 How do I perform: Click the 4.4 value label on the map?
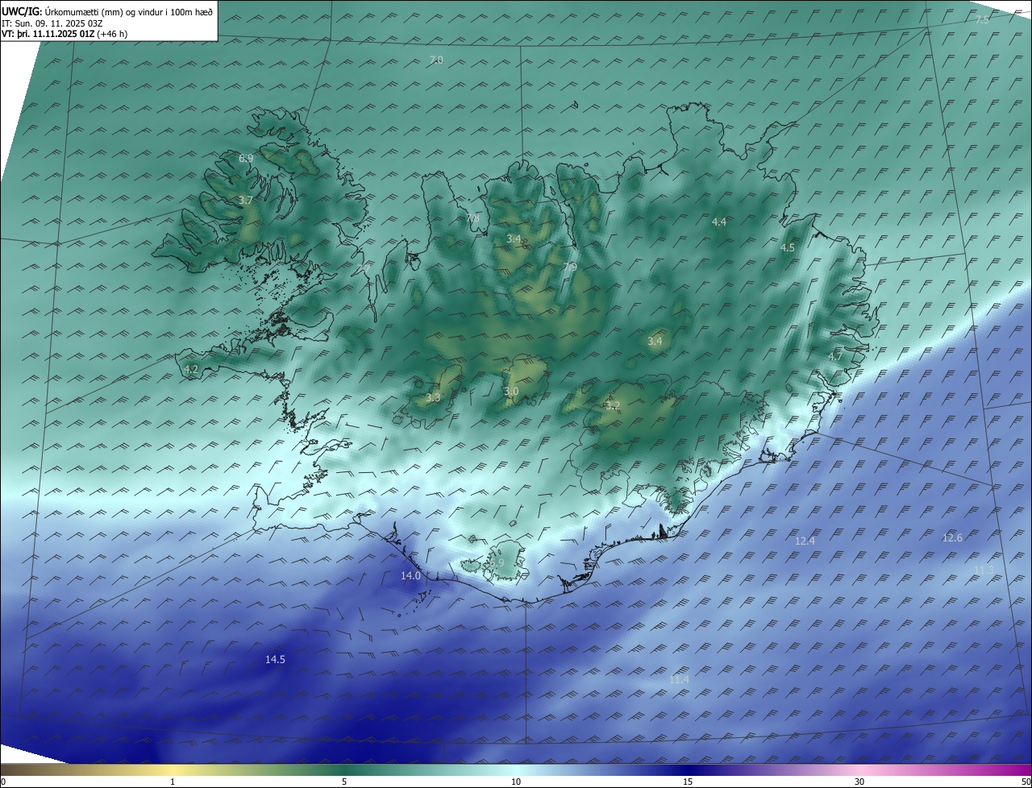(x=719, y=222)
